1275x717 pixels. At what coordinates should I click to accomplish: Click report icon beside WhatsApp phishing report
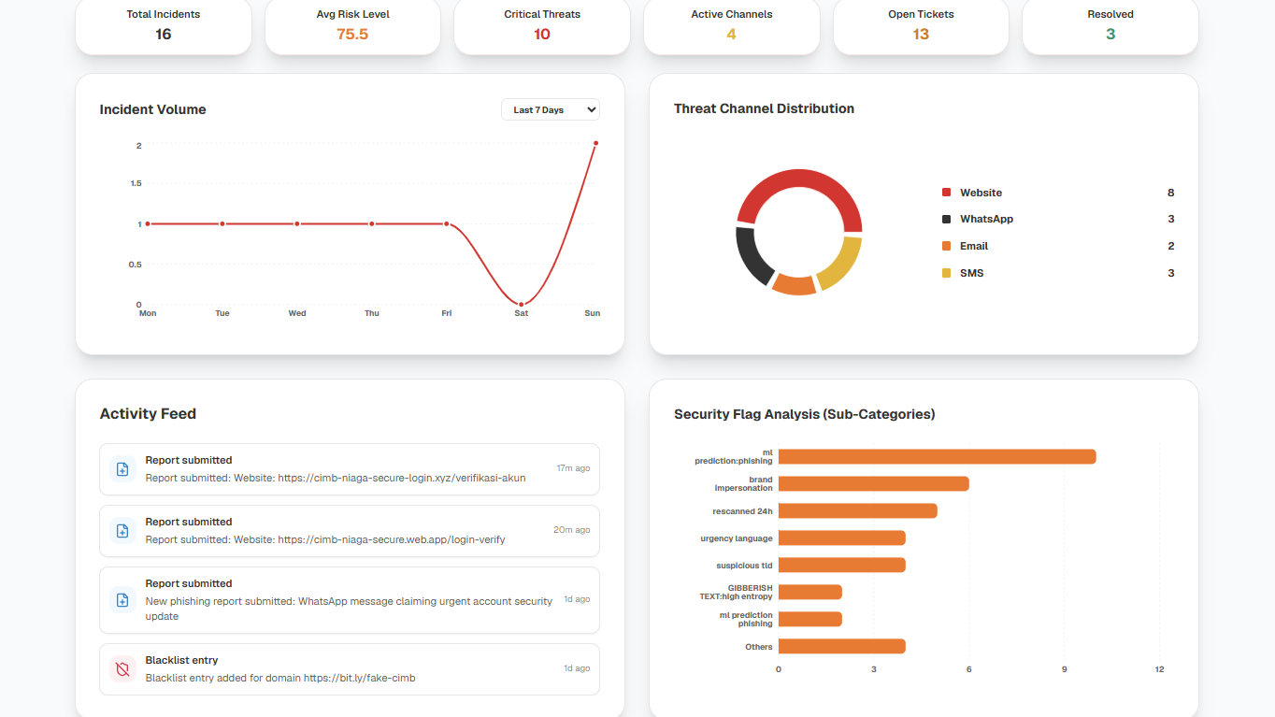pos(122,600)
